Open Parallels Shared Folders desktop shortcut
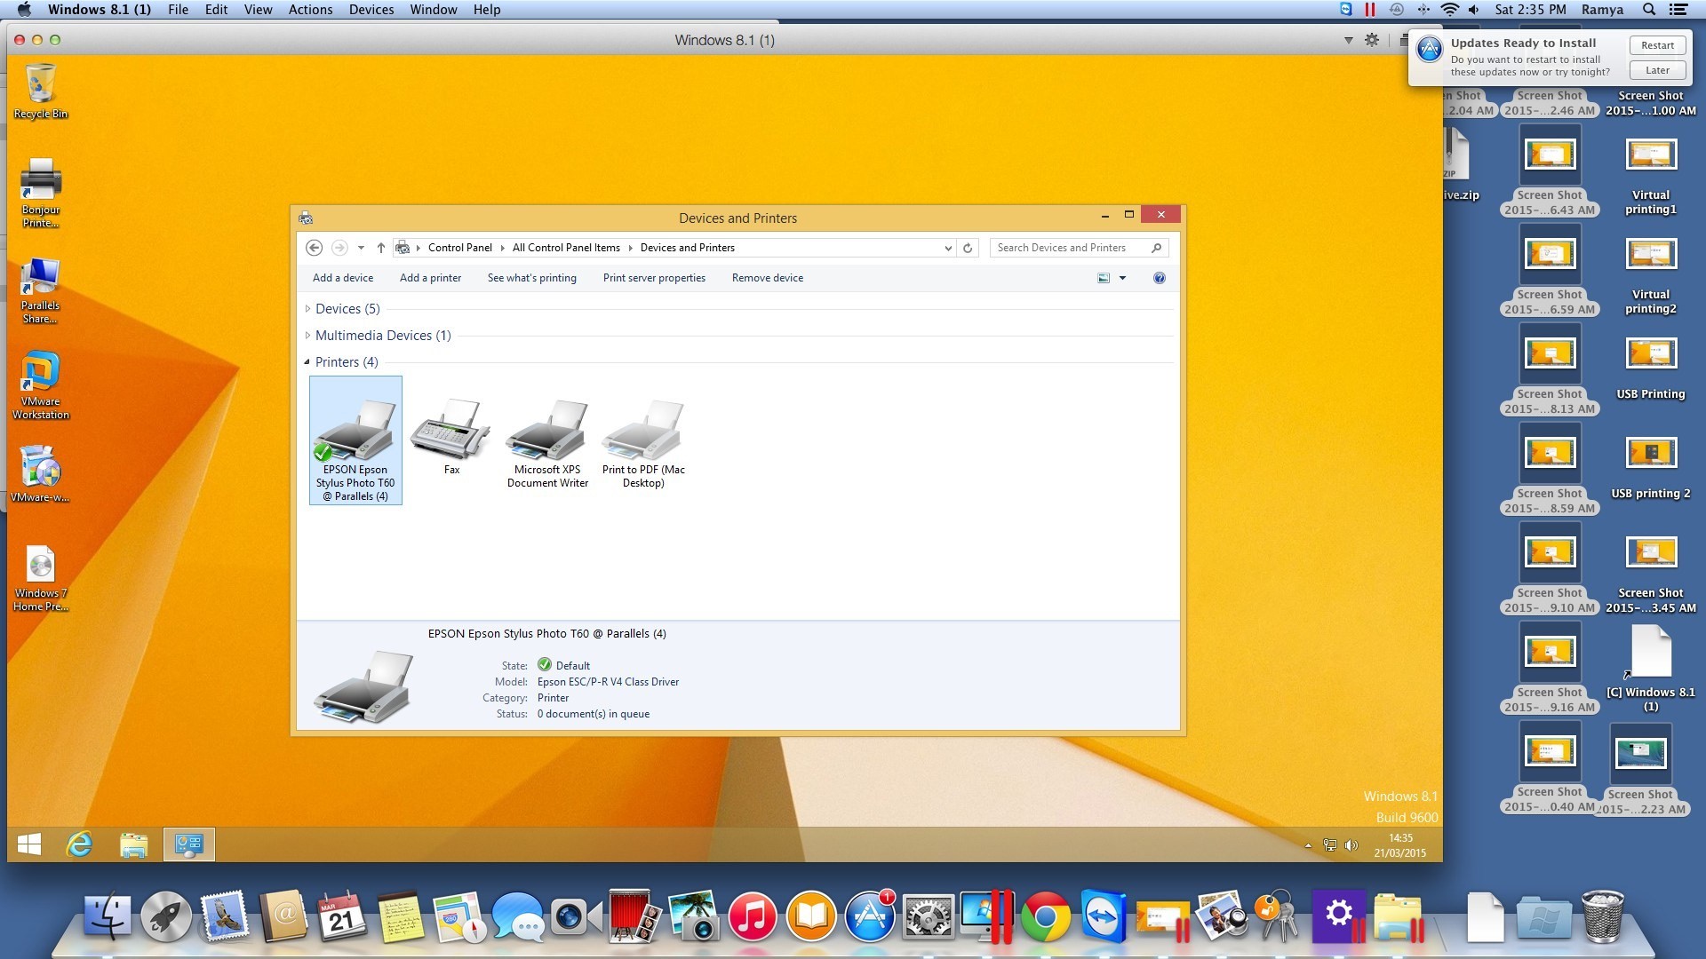 (40, 291)
